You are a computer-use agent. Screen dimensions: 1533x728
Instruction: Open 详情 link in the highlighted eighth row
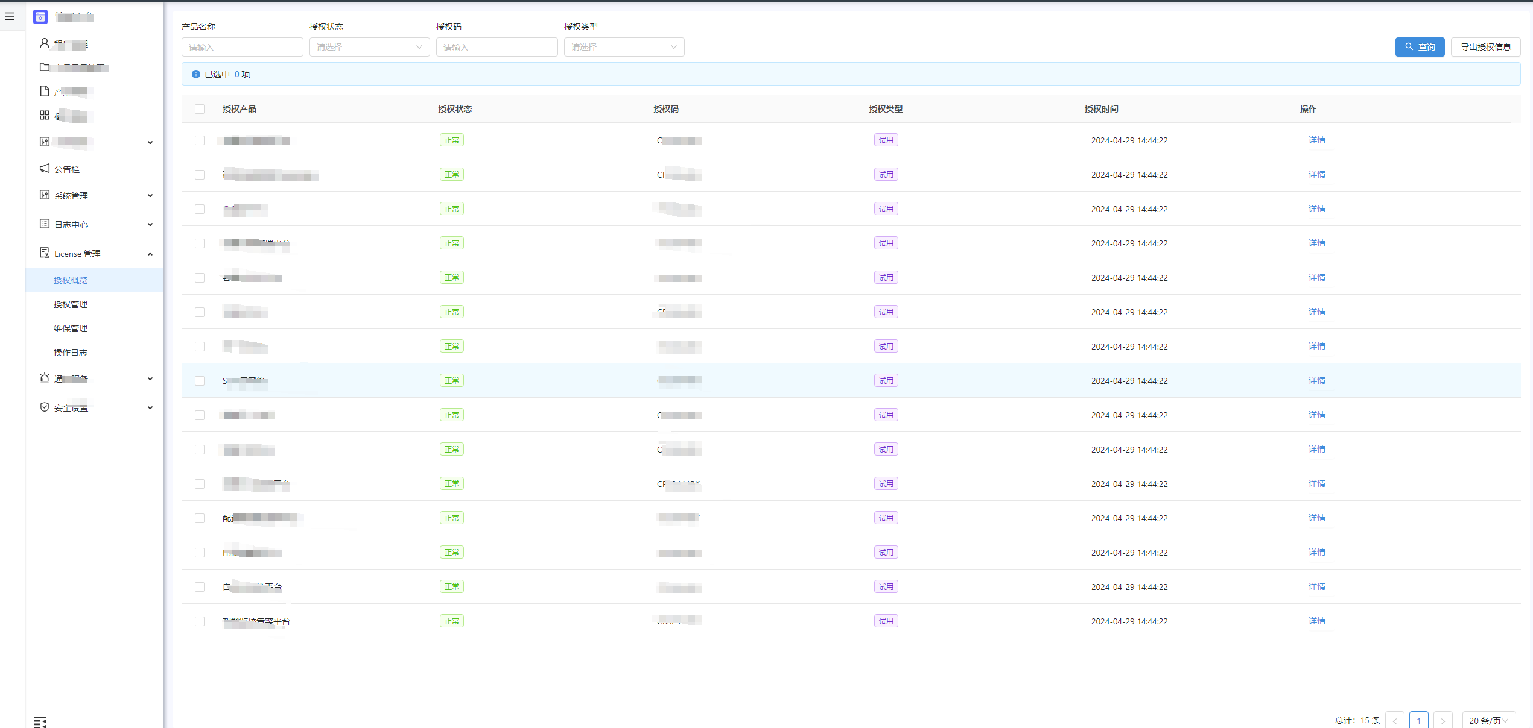[x=1316, y=380]
